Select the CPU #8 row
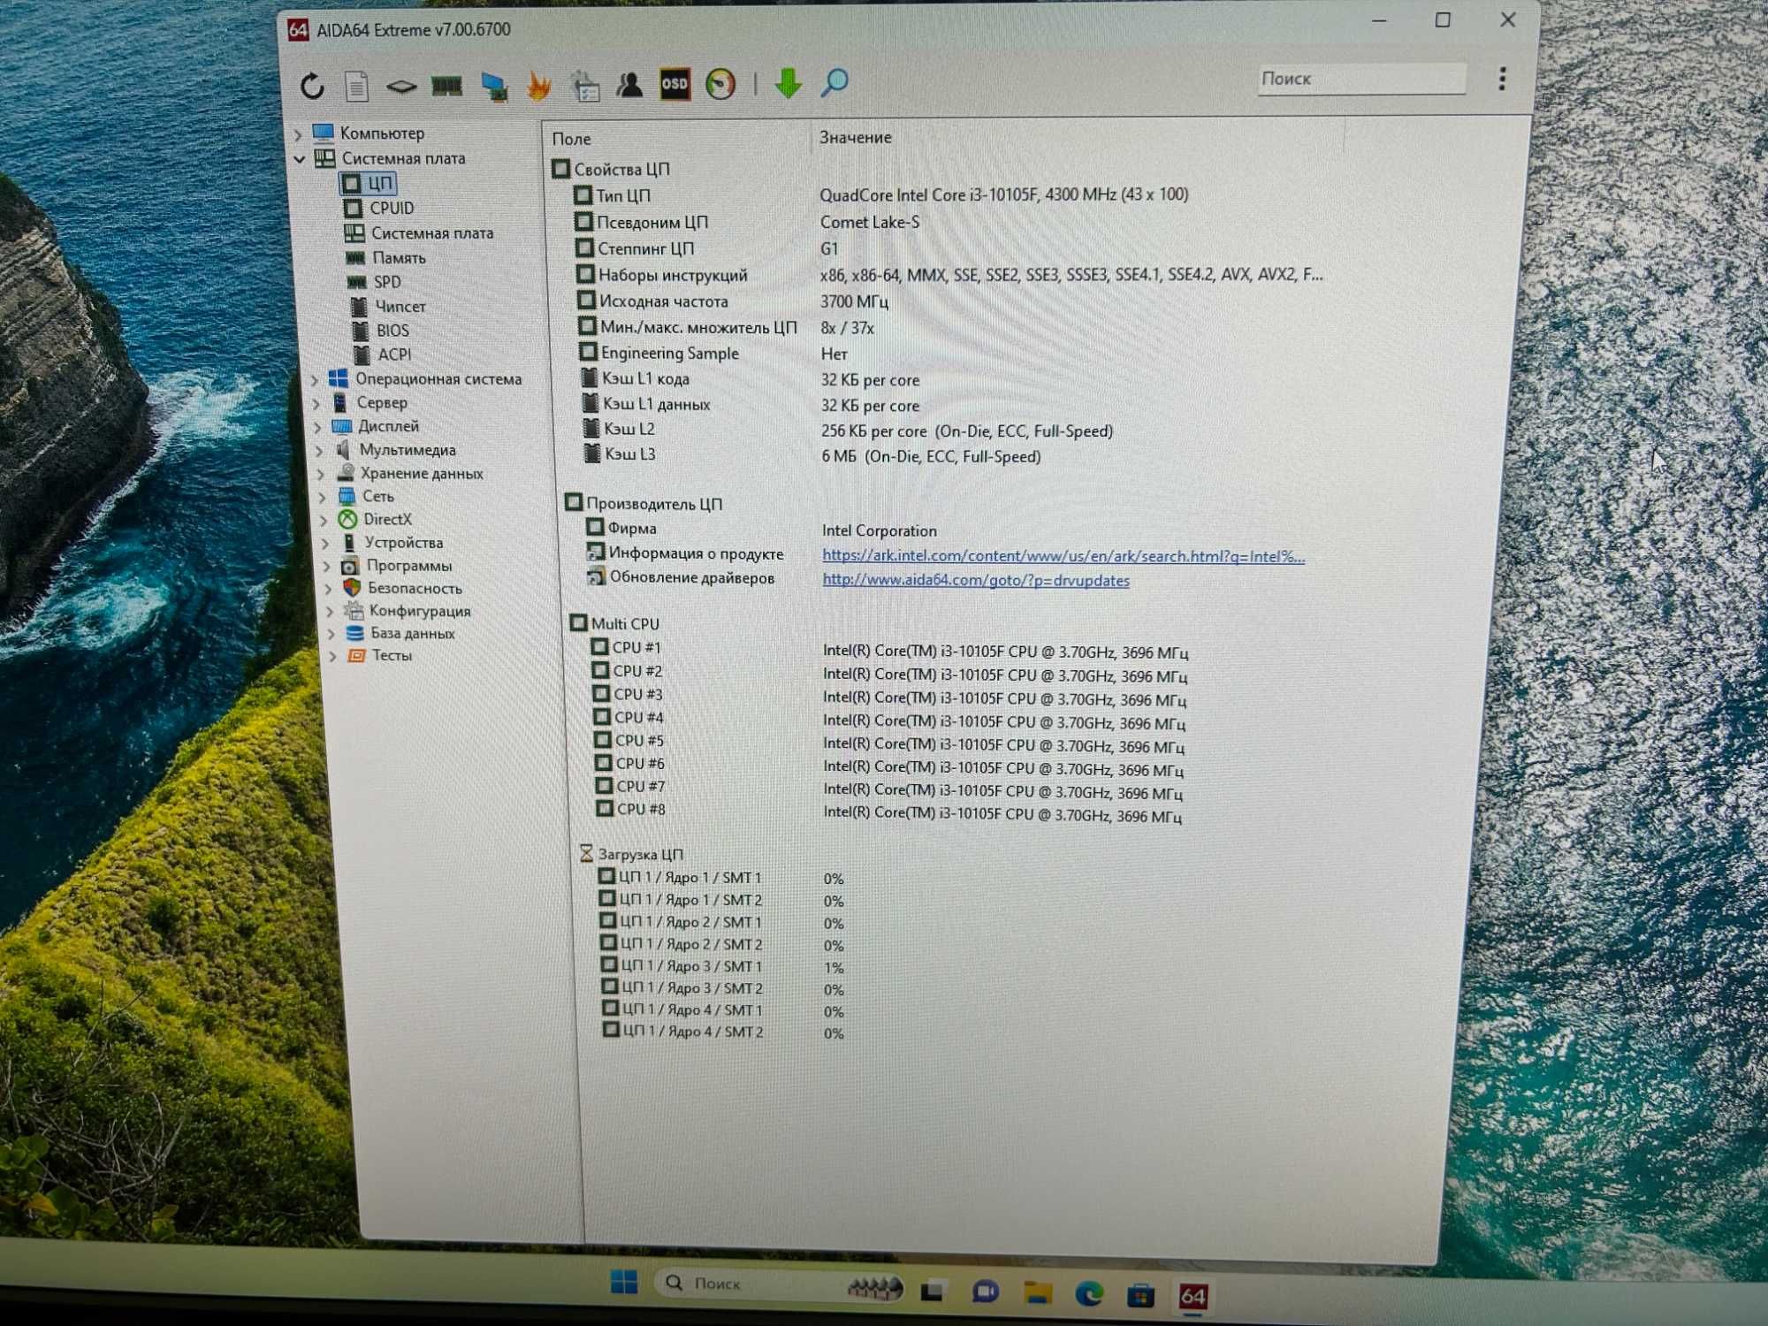Image resolution: width=1768 pixels, height=1326 pixels. [888, 812]
